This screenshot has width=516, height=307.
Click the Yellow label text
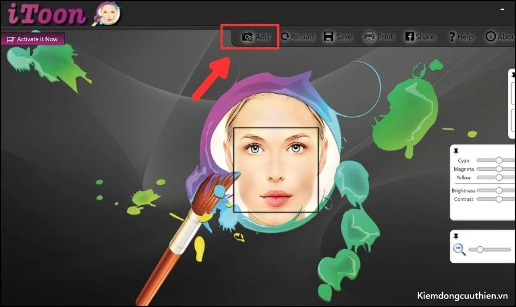click(463, 177)
